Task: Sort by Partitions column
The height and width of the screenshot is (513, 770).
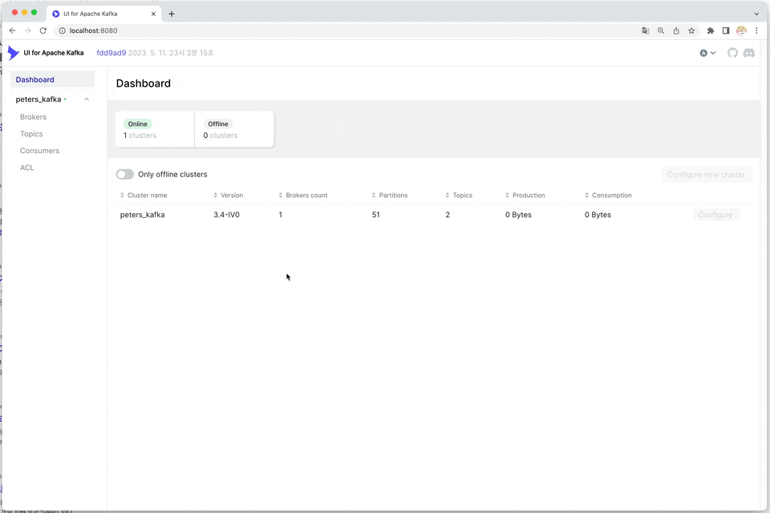Action: tap(390, 195)
